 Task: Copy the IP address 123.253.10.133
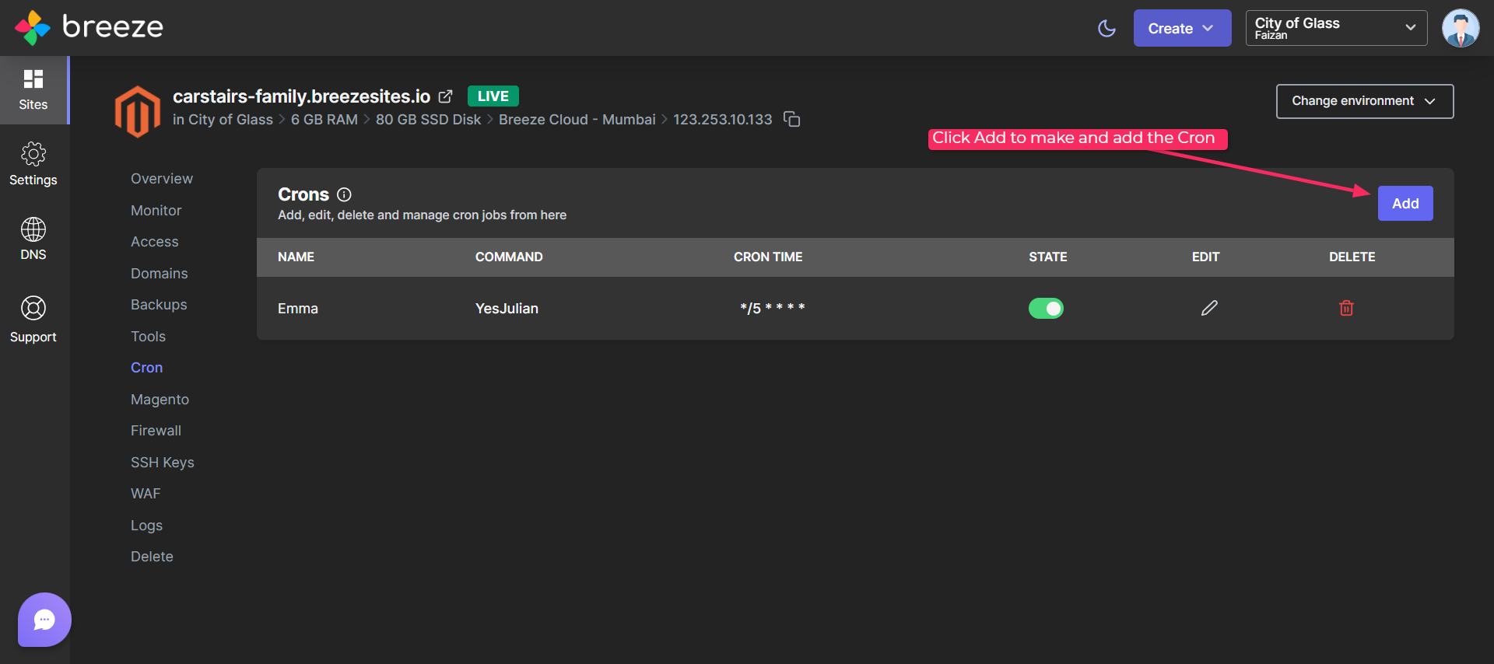[x=791, y=119]
